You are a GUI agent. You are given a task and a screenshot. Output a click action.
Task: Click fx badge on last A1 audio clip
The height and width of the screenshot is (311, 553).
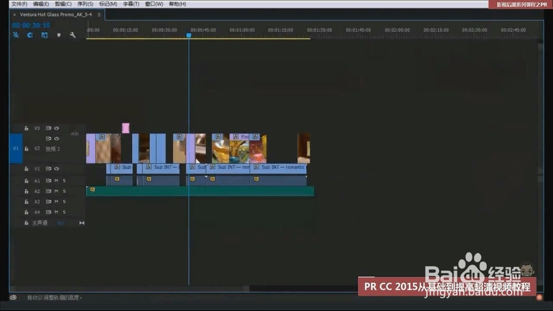coord(257,179)
